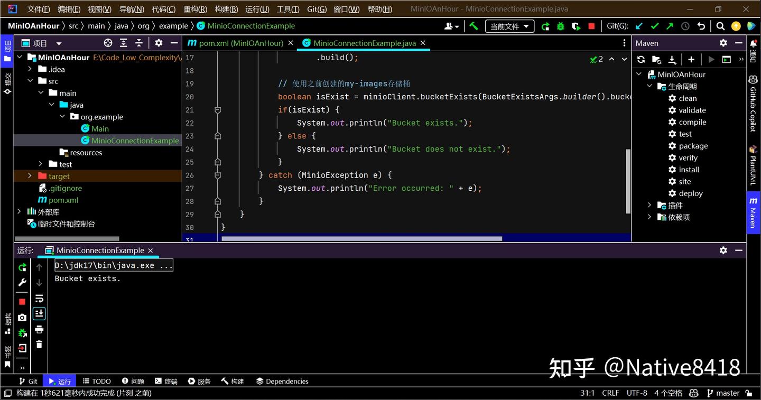Reload all Maven projects

pyautogui.click(x=641, y=59)
